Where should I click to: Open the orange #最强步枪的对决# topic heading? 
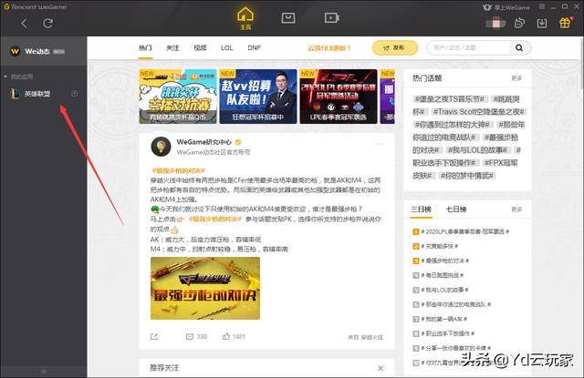[179, 170]
